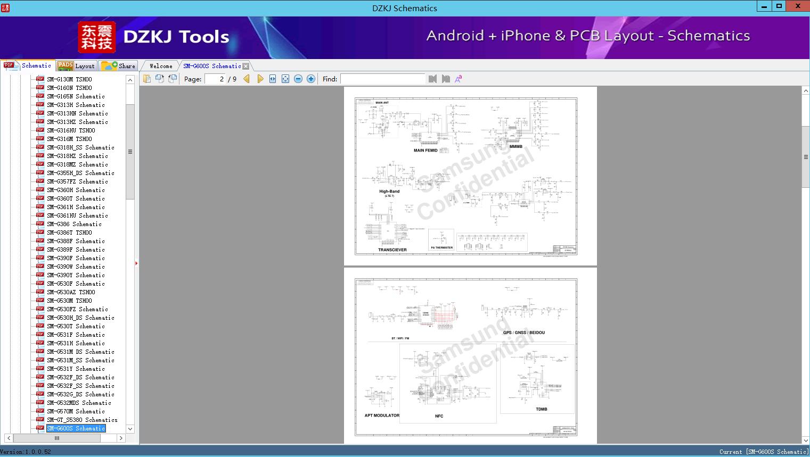The height and width of the screenshot is (457, 810).
Task: Click the find previous arrow icon
Action: (432, 78)
